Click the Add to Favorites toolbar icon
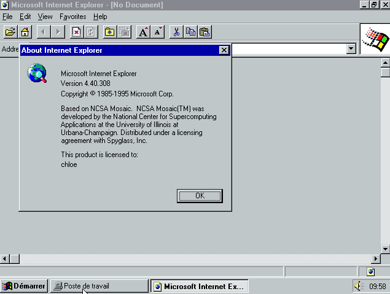390x294 pixels. (x=124, y=32)
